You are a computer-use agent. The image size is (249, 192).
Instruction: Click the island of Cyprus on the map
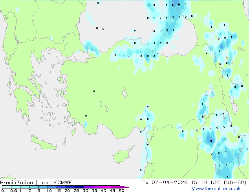pyautogui.click(x=122, y=156)
